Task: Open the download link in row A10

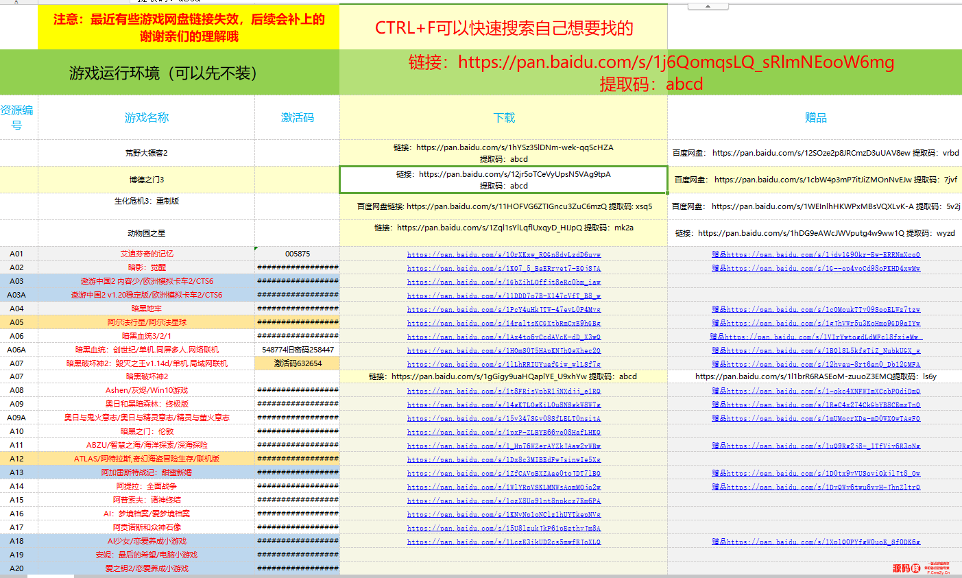Action: pos(504,432)
